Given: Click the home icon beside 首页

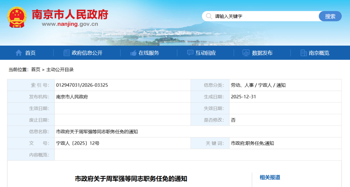Looking at the screenshot, I should click(18, 53).
